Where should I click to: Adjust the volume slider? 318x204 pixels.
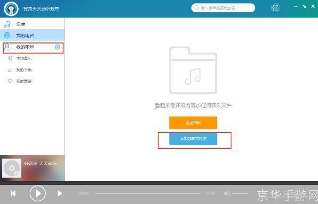pos(240,193)
